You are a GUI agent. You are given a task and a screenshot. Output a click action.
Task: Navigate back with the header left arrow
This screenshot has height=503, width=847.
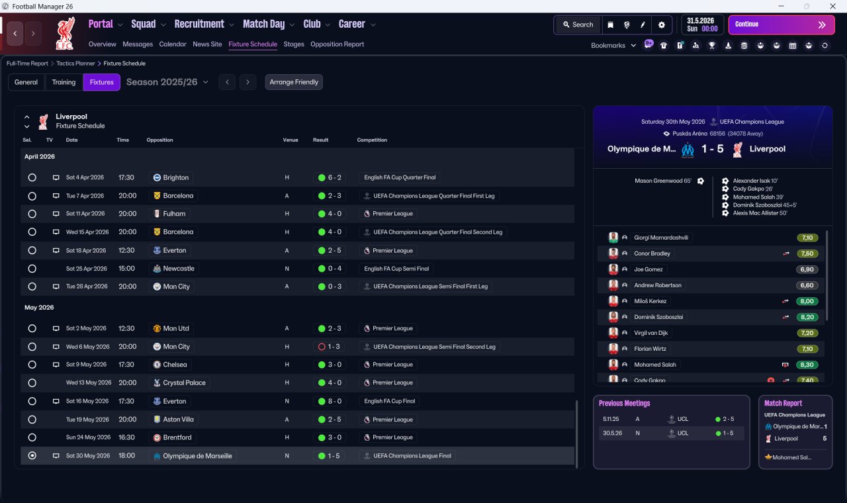pyautogui.click(x=15, y=33)
